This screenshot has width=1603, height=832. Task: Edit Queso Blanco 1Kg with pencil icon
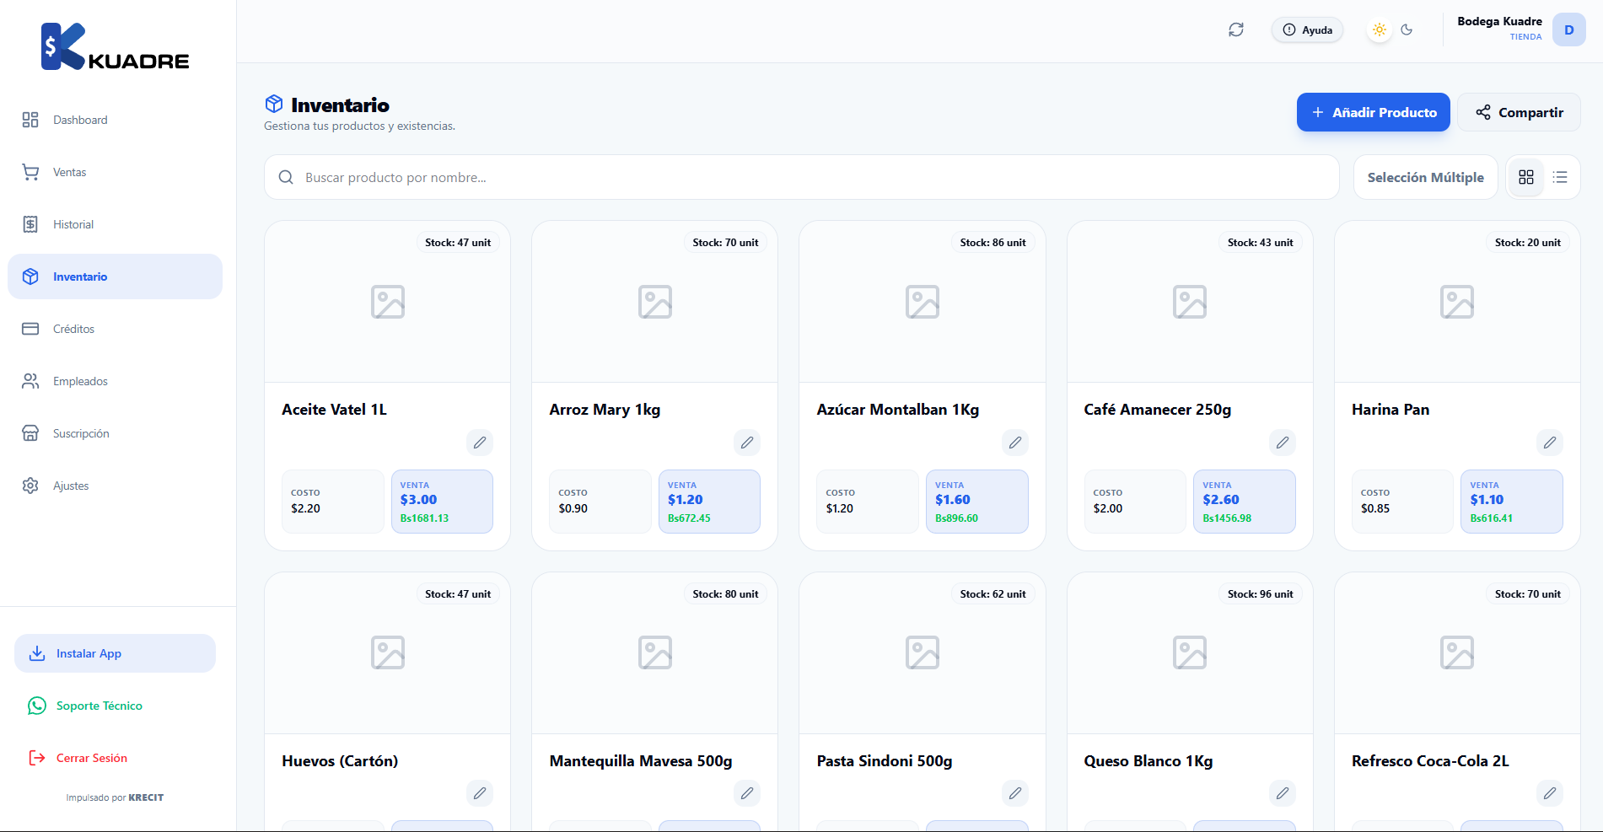click(1283, 793)
